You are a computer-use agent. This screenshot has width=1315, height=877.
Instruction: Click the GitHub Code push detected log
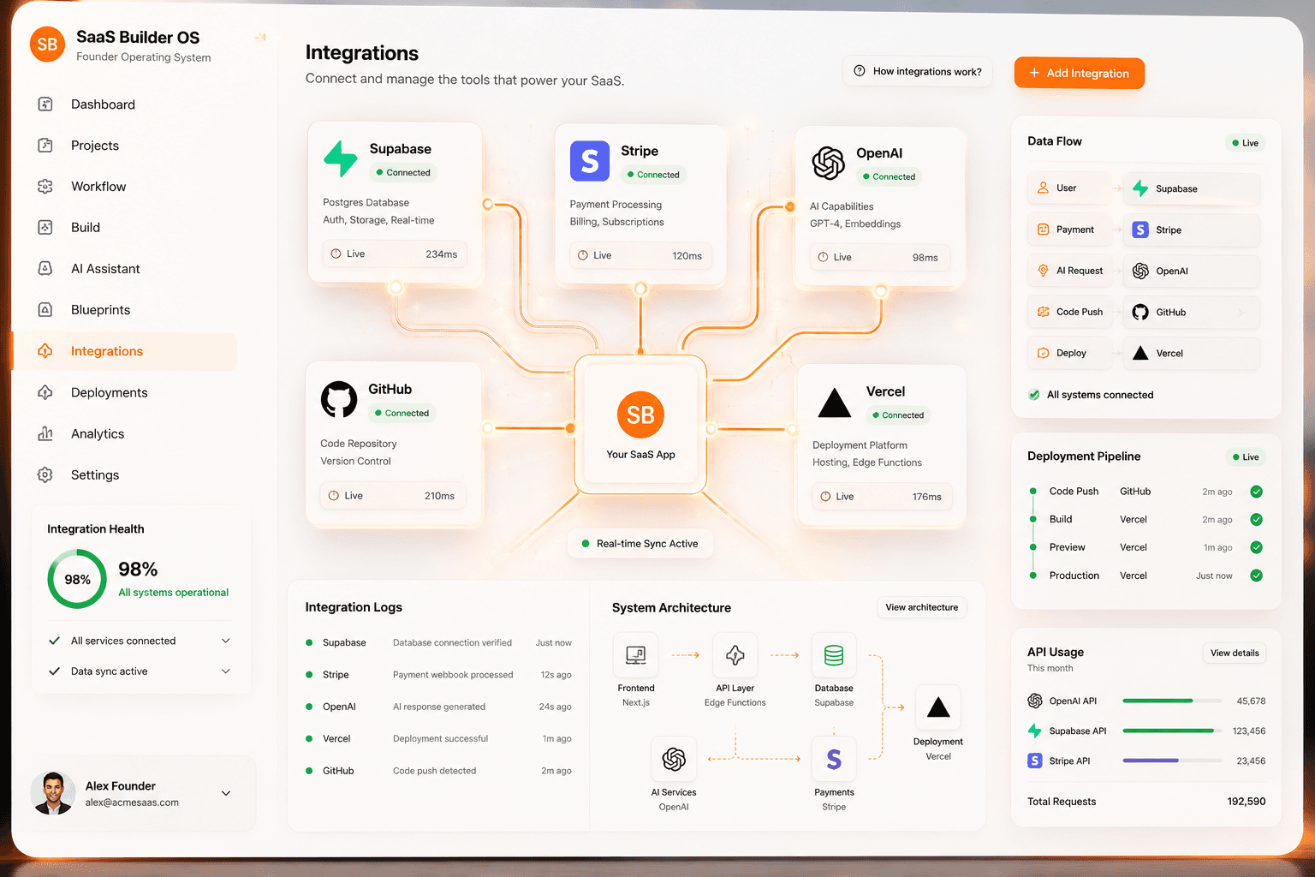[438, 771]
